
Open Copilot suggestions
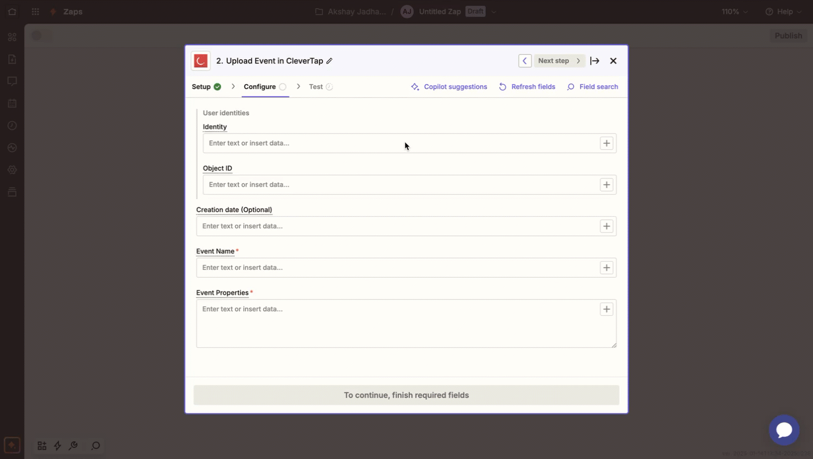[x=449, y=87]
